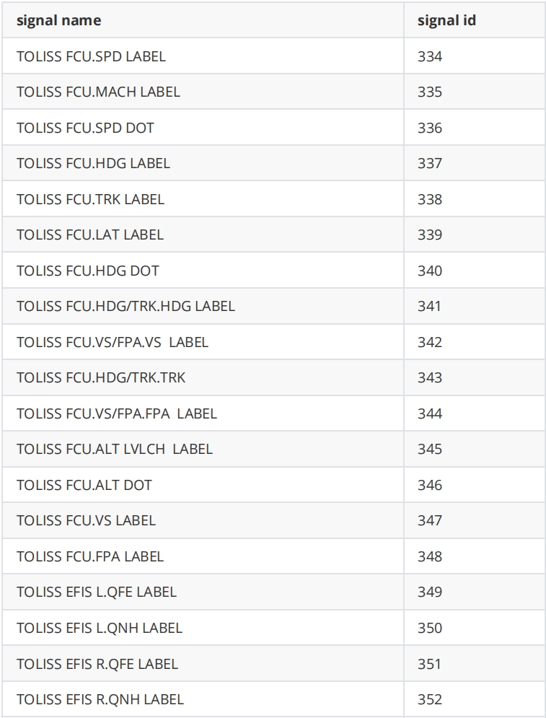Select the TOLISS FCU.SPD LABEL cell
This screenshot has height=718, width=546.
(x=91, y=56)
